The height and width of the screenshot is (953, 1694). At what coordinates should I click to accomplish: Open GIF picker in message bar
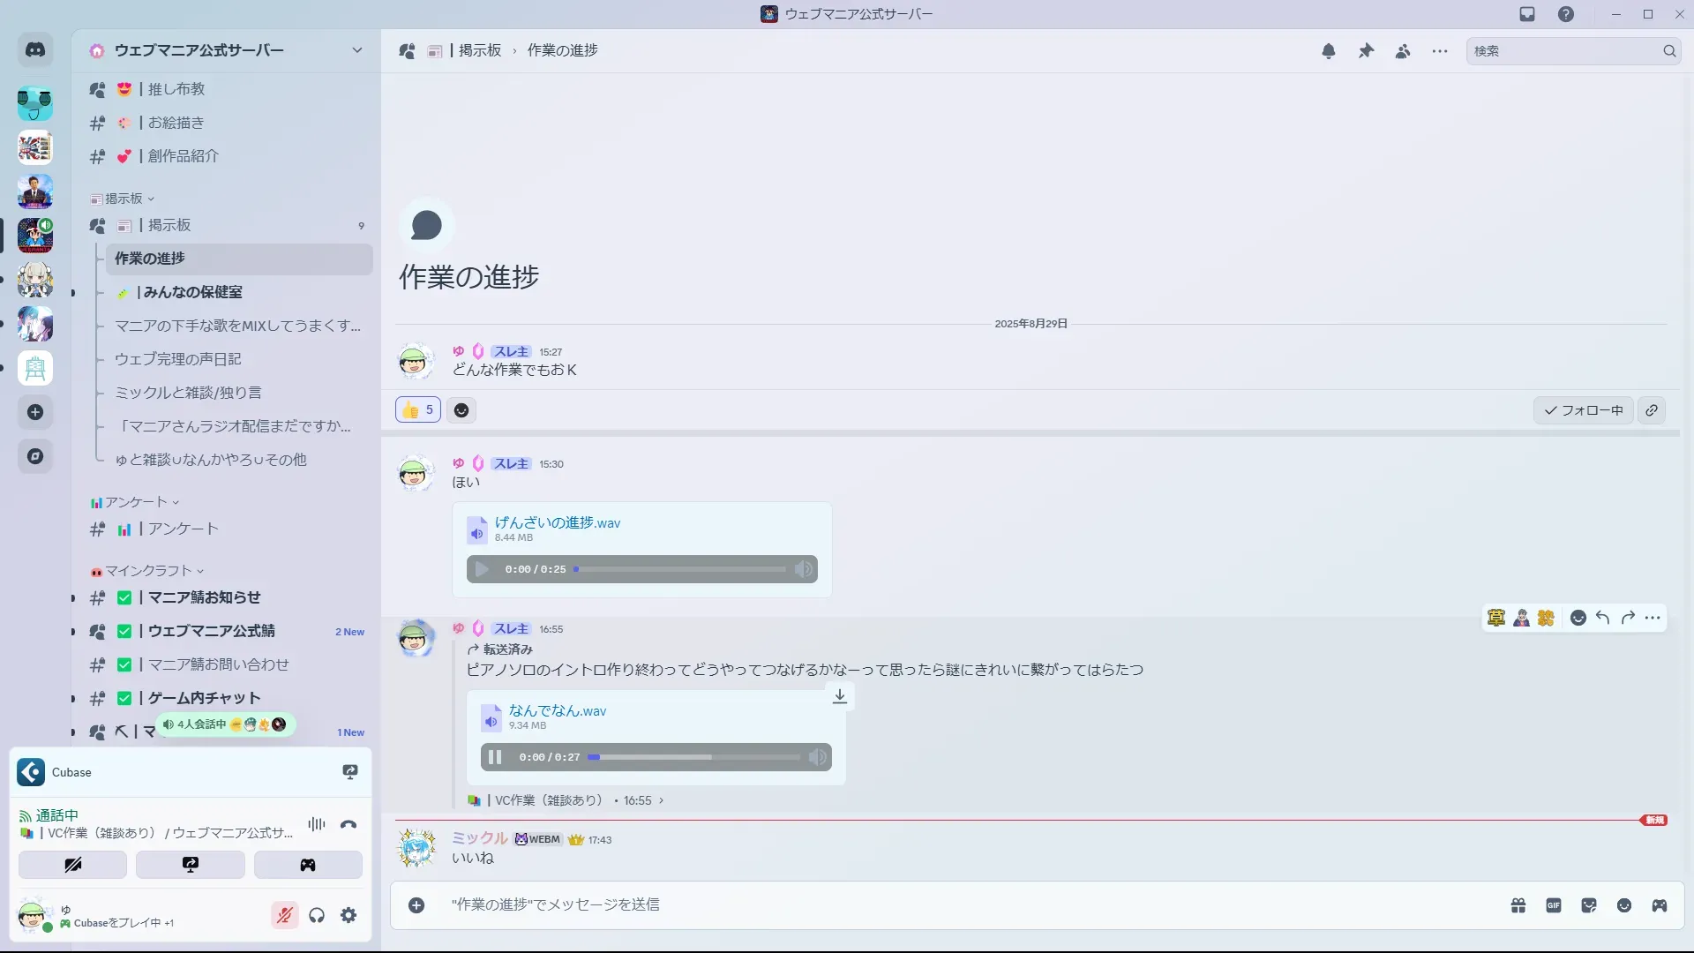(1554, 905)
